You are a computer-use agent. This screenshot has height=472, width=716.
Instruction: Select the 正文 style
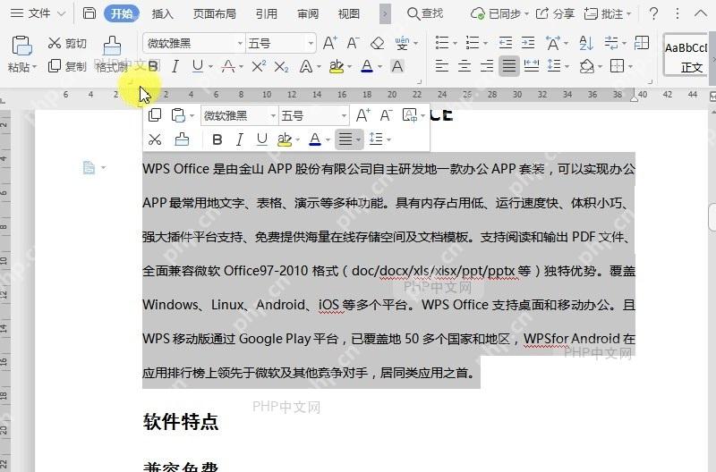point(686,55)
